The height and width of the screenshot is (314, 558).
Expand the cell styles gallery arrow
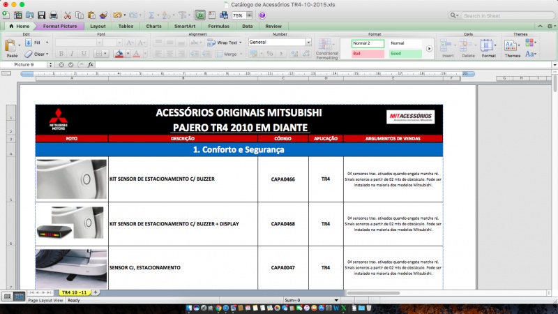tap(429, 49)
